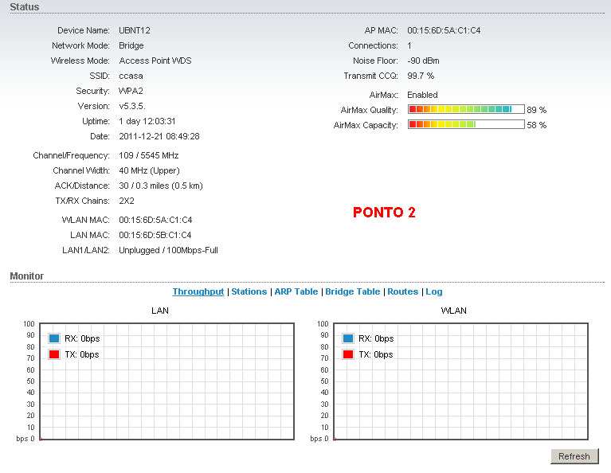Click the LAN graph RX: 0bps label
Viewport: 611px width, 473px height.
pyautogui.click(x=82, y=338)
